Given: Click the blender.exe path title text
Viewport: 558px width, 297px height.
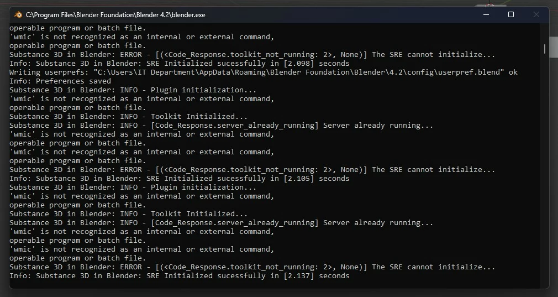Looking at the screenshot, I should pos(115,15).
